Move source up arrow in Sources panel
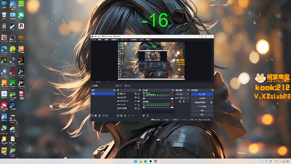This screenshot has width=291, height=164. [129, 116]
